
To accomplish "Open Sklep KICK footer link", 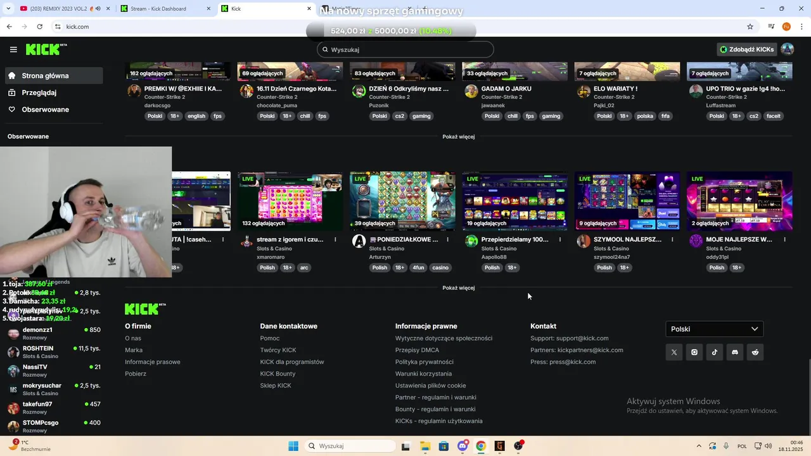I will [x=276, y=386].
